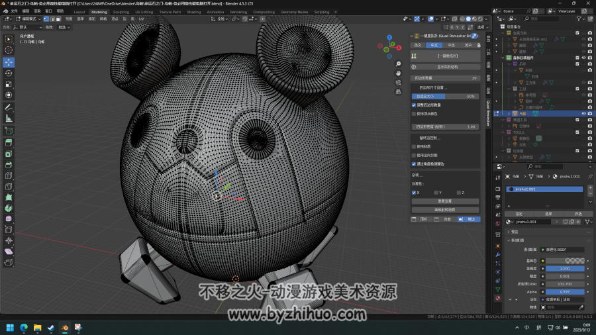The height and width of the screenshot is (335, 596).
Task: Open the material slot jinshu1.001 browse dropdown
Action: [x=510, y=222]
